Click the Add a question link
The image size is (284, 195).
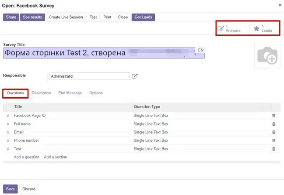pos(26,157)
